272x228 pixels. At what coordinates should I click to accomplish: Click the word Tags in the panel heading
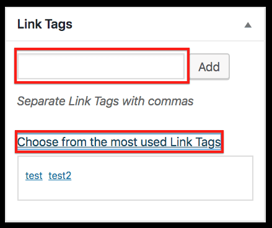pos(59,24)
